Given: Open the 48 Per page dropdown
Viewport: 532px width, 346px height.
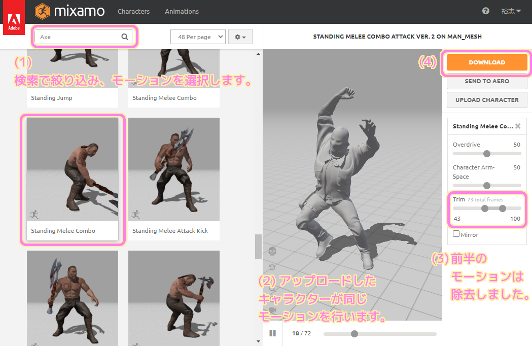Looking at the screenshot, I should (x=198, y=36).
